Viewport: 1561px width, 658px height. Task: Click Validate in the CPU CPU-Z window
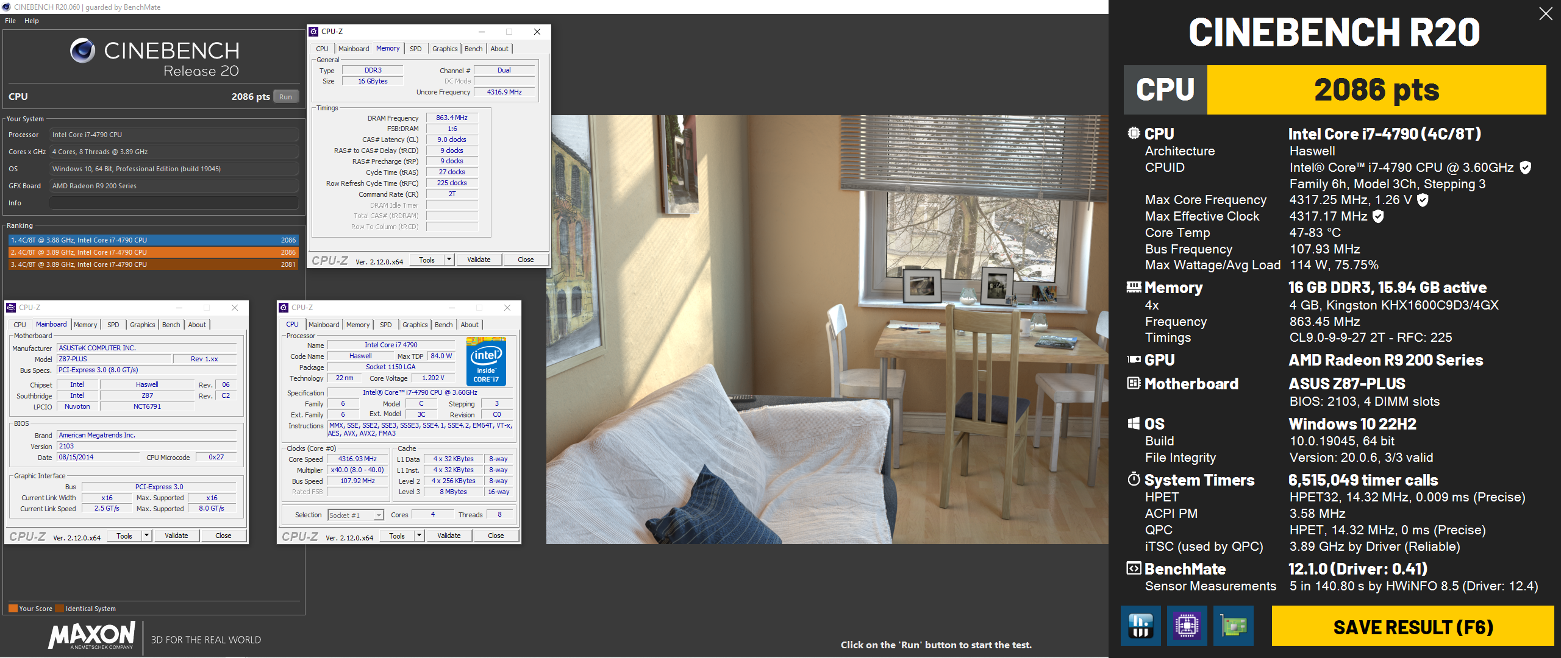(449, 536)
